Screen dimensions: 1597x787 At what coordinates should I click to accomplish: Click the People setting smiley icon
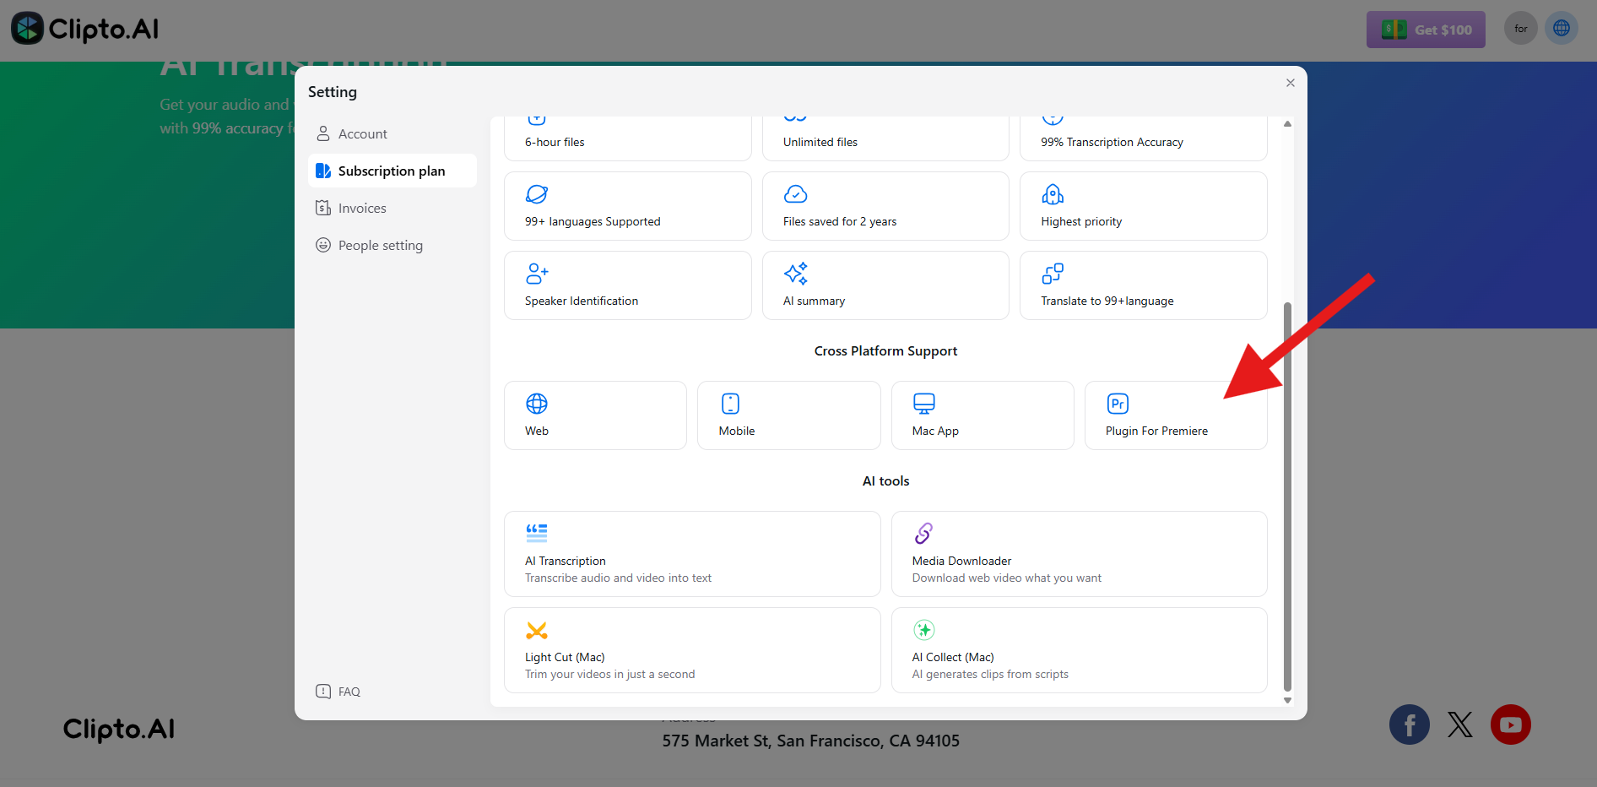[x=323, y=245]
